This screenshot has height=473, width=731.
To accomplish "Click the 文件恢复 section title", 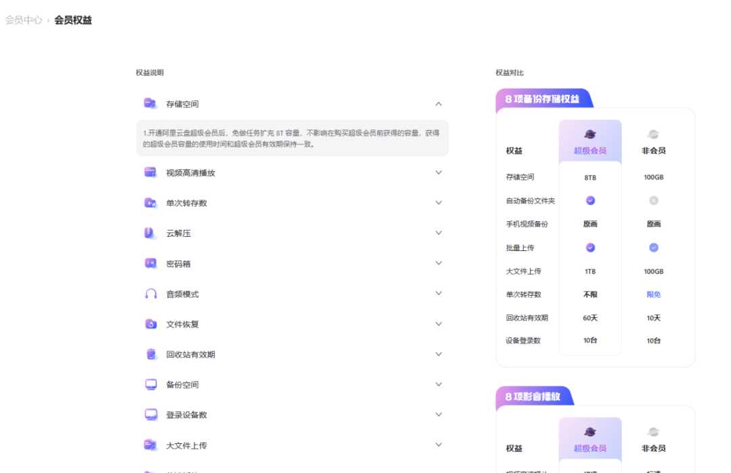I will click(x=182, y=324).
